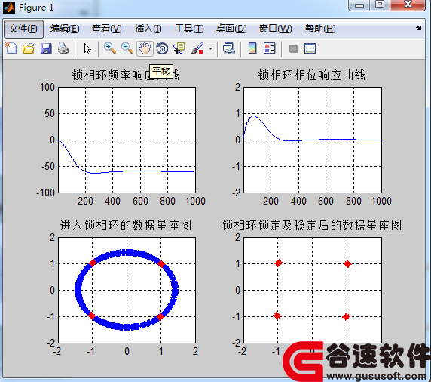431x382 pixels.
Task: Expand the Brush tool color dropdown arrow
Action: pyautogui.click(x=210, y=49)
